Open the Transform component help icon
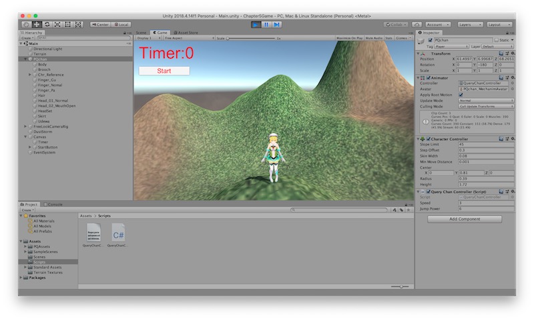Screen dimensions: 534x320 point(501,53)
